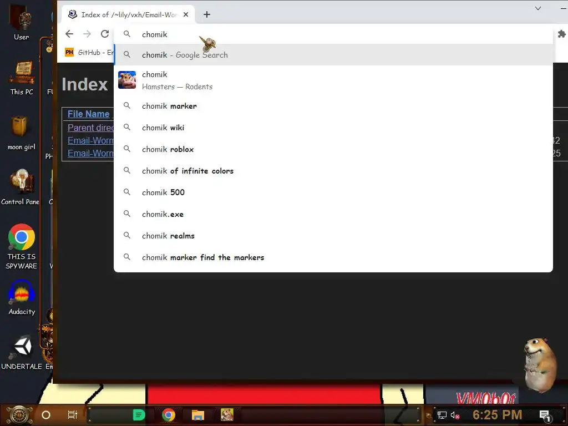568x426 pixels.
Task: Open Task View on the taskbar
Action: 73,415
